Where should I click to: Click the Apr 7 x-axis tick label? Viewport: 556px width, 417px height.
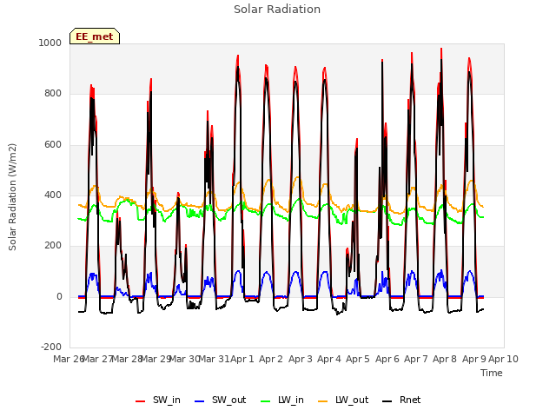pos(415,359)
